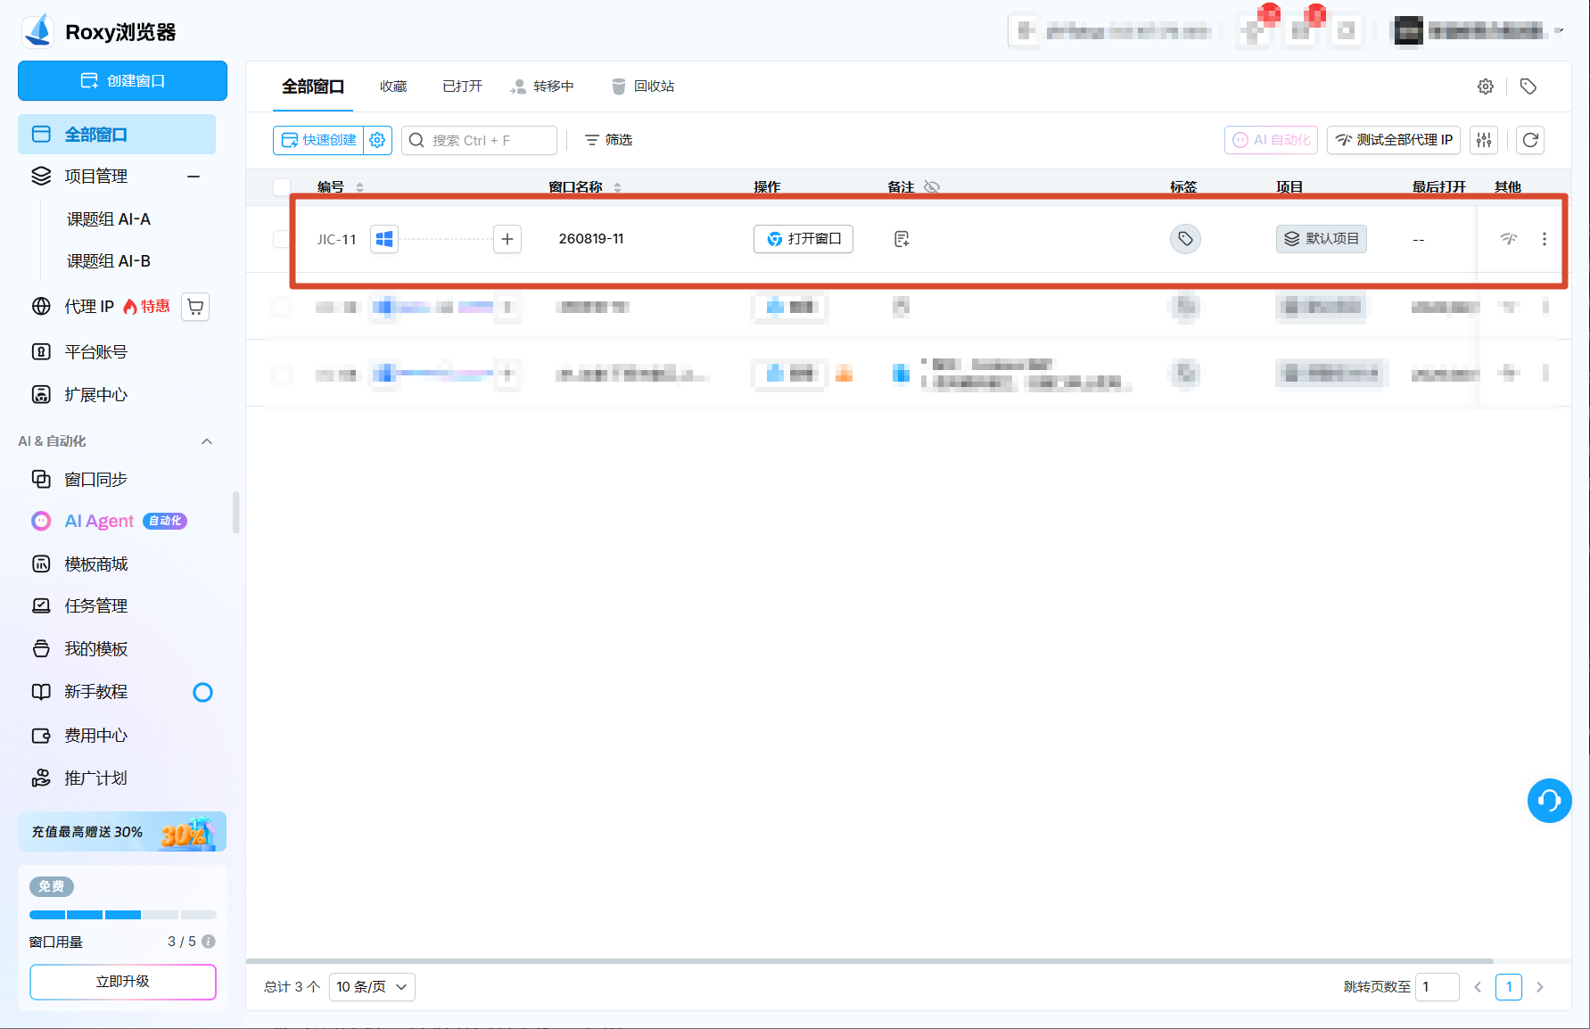Click the plus button in row JIC-11
Viewport: 1590px width, 1029px height.
click(x=507, y=239)
